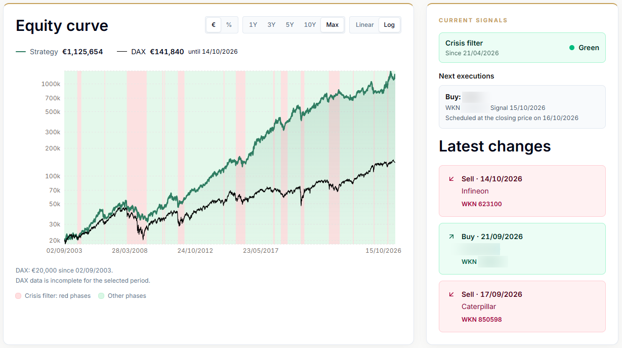The width and height of the screenshot is (622, 348).
Task: Open the Sell 17/09/2026 heading
Action: tap(492, 294)
